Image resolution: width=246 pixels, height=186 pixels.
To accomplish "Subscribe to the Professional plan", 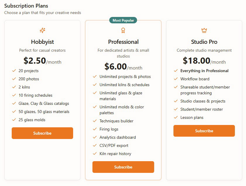I will (123, 167).
